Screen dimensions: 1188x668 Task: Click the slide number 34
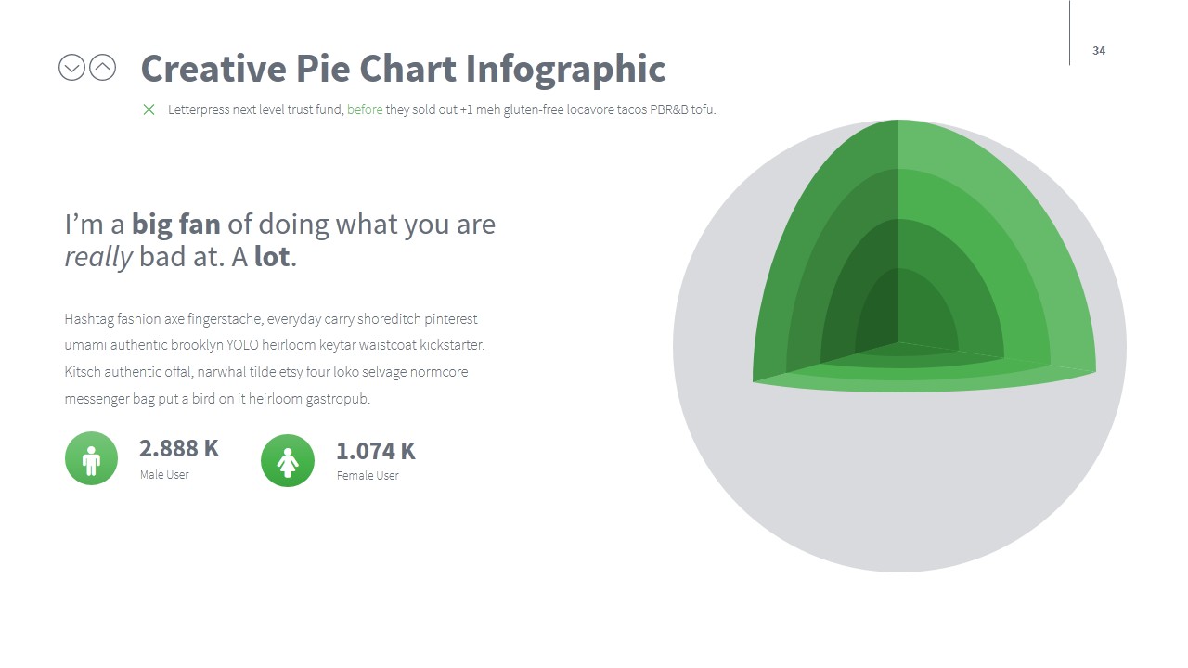pyautogui.click(x=1099, y=51)
